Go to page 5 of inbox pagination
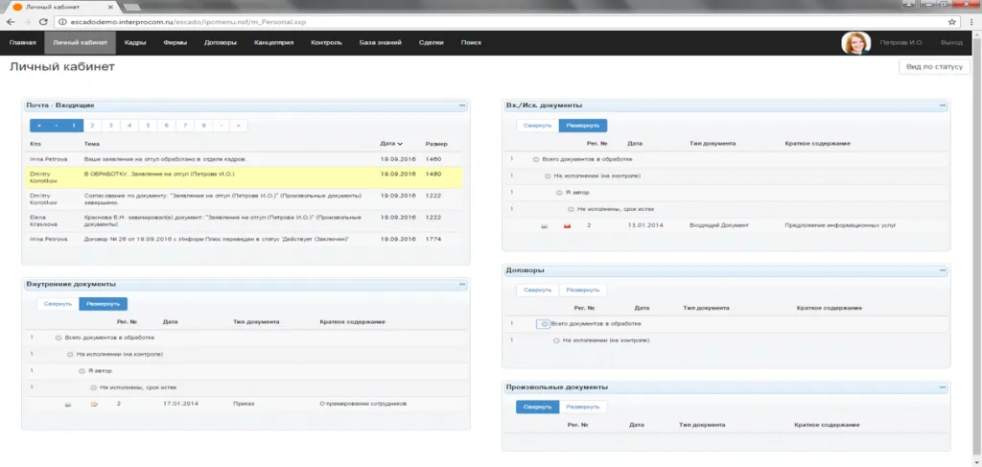Screen dimensions: 982x467 click(x=148, y=125)
